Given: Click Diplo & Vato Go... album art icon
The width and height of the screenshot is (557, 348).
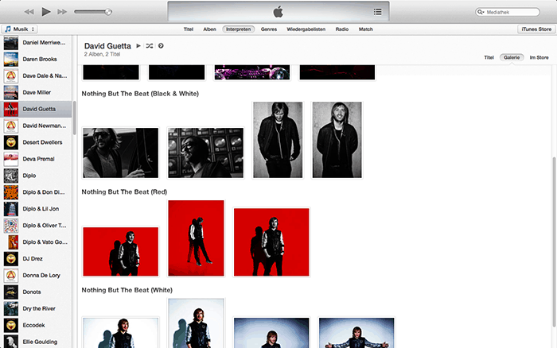Looking at the screenshot, I should pyautogui.click(x=13, y=242).
